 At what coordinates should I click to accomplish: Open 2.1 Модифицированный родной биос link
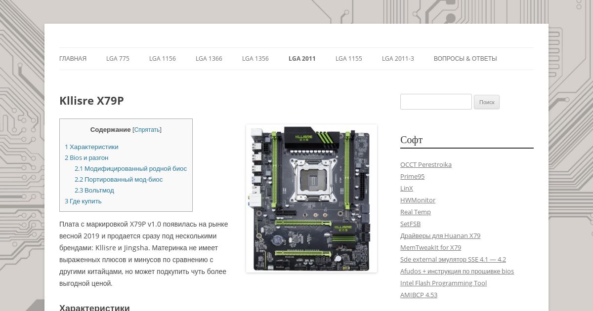pos(130,168)
